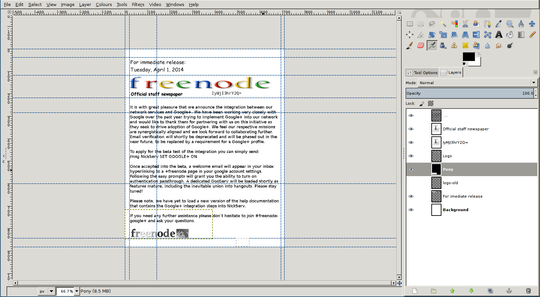This screenshot has width=540, height=297.
Task: Select the Smudge finger tool
Action: pyautogui.click(x=498, y=45)
